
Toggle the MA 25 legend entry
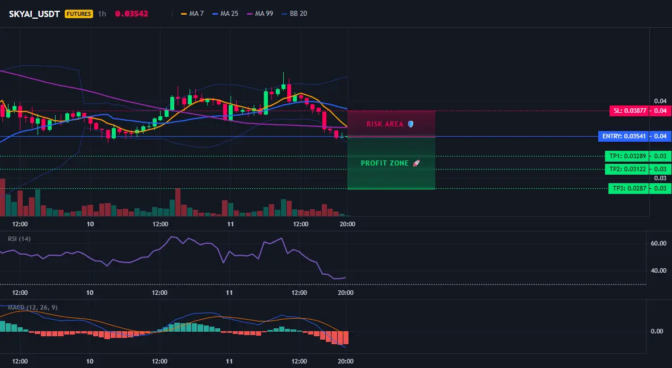[225, 14]
